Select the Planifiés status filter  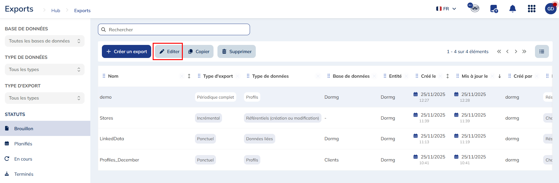pyautogui.click(x=23, y=144)
